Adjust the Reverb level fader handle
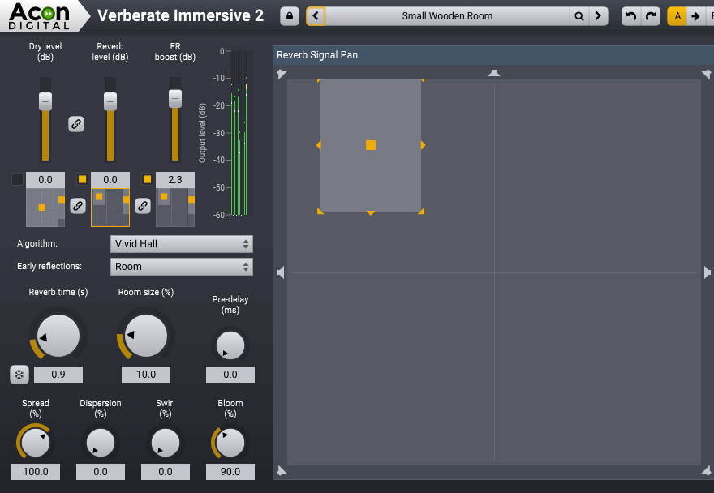 [110, 101]
